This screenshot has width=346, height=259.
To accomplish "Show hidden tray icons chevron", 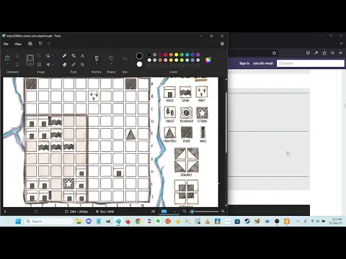I will coord(298,222).
